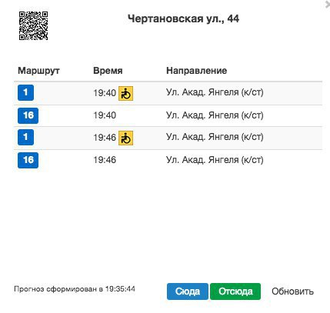330x313 pixels.
Task: Click the Время column header
Action: (x=108, y=71)
